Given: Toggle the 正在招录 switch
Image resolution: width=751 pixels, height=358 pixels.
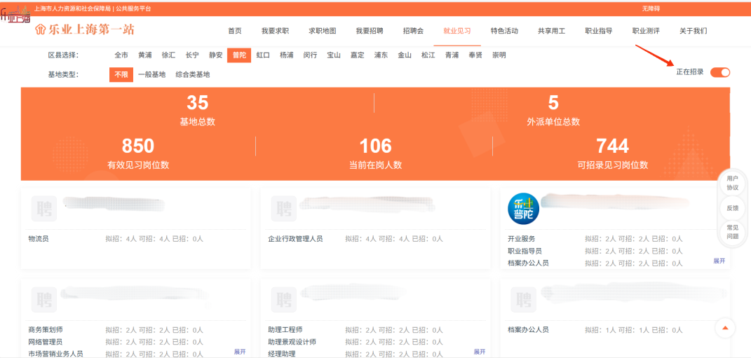Looking at the screenshot, I should (x=720, y=72).
